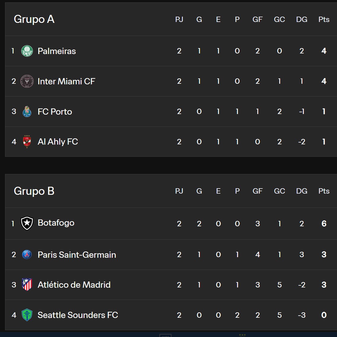This screenshot has width=337, height=337.
Task: Select the Grupo A heading
Action: (34, 19)
